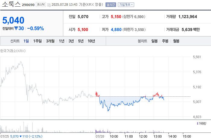This screenshot has height=140, width=211.
Task: Click the 07/25 change text ▼110 (-2.12%)
Action: click(31, 136)
